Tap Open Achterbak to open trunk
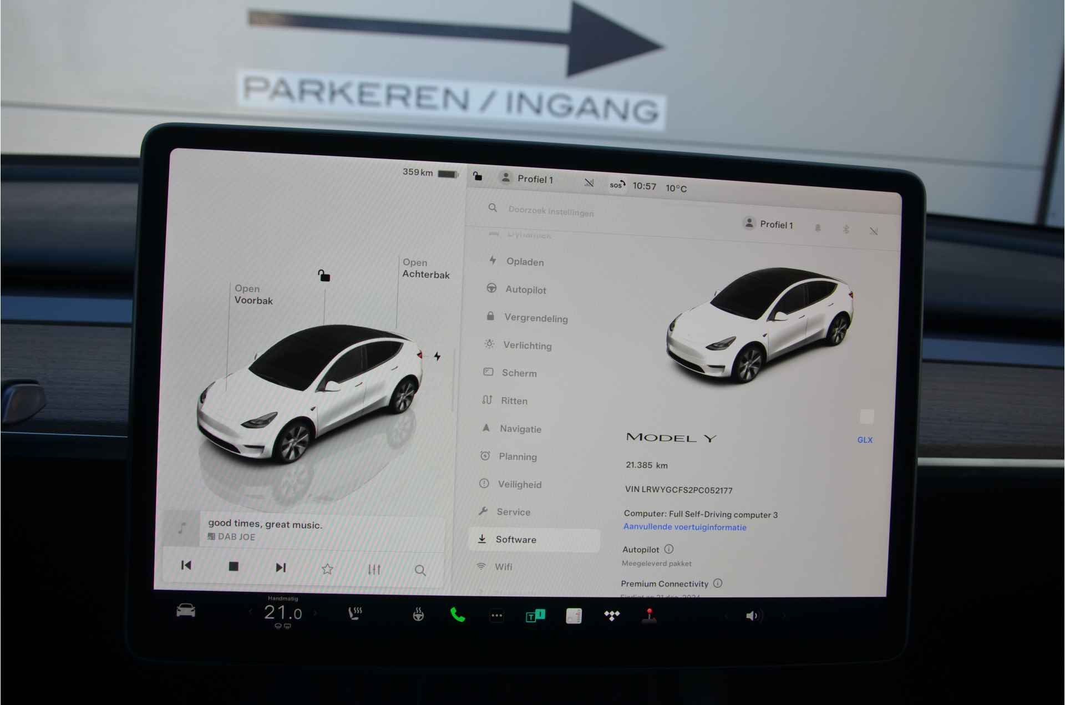Viewport: 1065px width, 705px height. pos(426,268)
